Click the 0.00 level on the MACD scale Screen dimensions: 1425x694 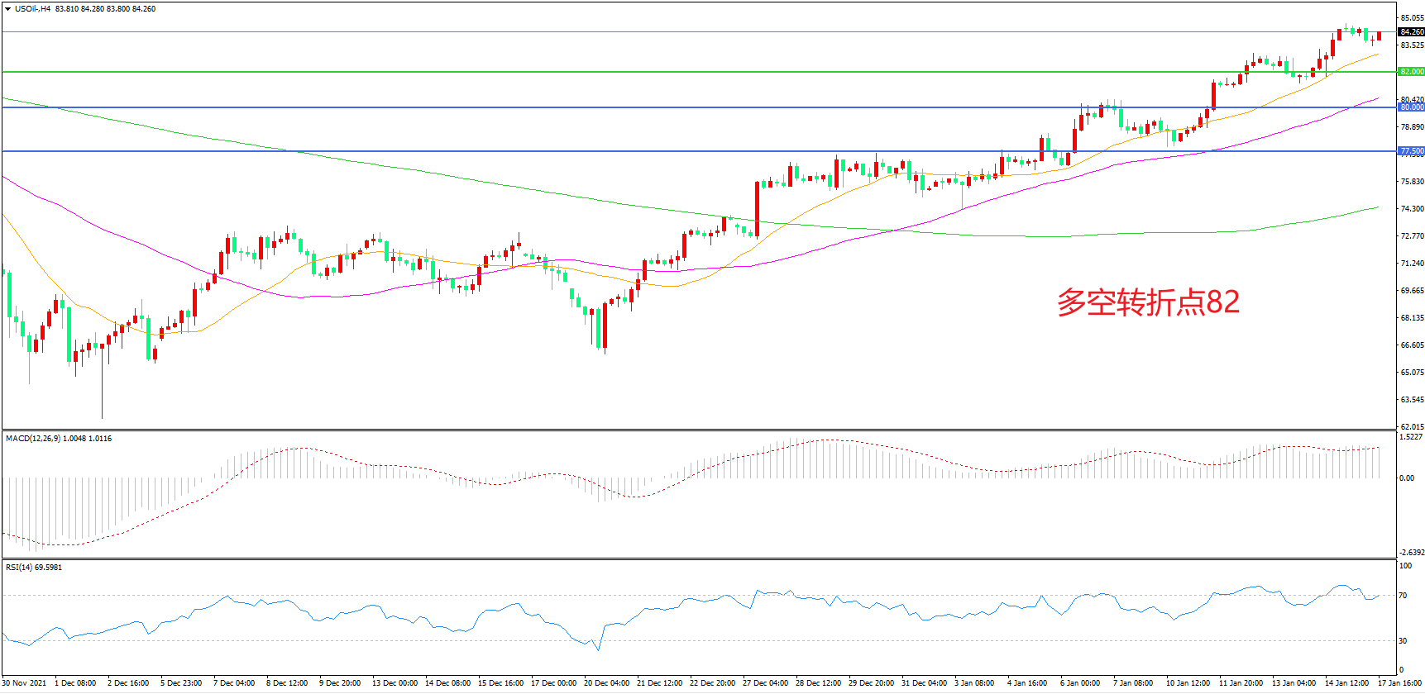pyautogui.click(x=1406, y=478)
